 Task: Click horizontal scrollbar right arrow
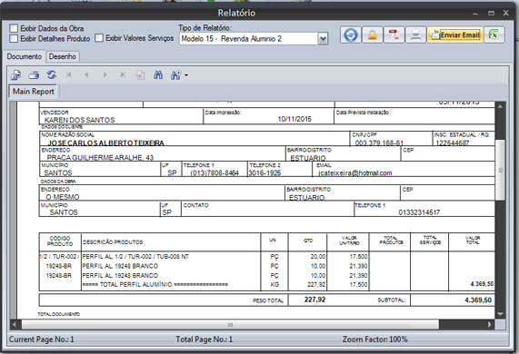pyautogui.click(x=490, y=325)
